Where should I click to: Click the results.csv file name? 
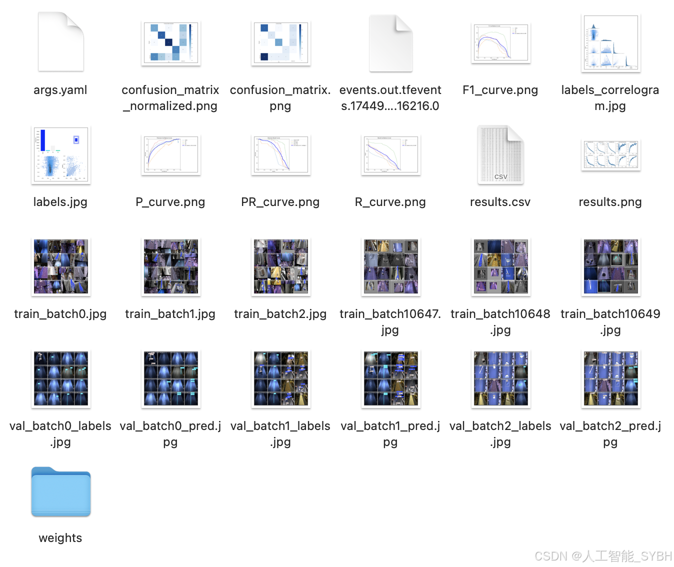pos(500,202)
